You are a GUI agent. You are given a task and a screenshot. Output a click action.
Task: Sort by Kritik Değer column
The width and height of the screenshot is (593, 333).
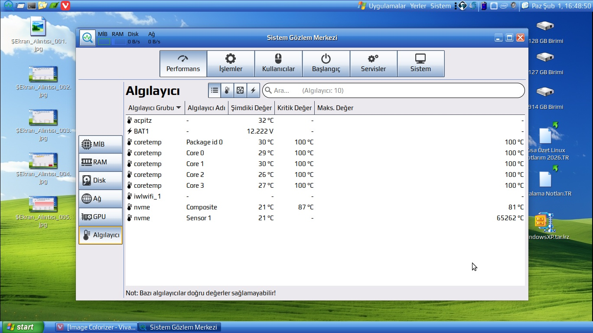click(x=295, y=108)
